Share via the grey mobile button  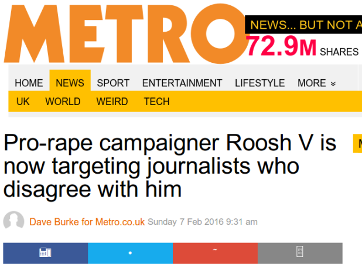tap(300, 253)
